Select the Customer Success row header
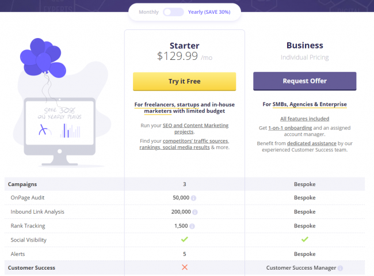The image size is (374, 276). (32, 268)
